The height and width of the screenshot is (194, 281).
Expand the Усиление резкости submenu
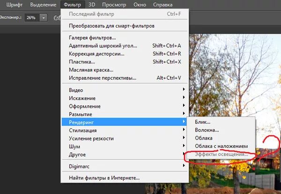click(x=125, y=139)
